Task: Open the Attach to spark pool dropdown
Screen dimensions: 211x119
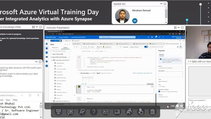Action: pos(110,47)
